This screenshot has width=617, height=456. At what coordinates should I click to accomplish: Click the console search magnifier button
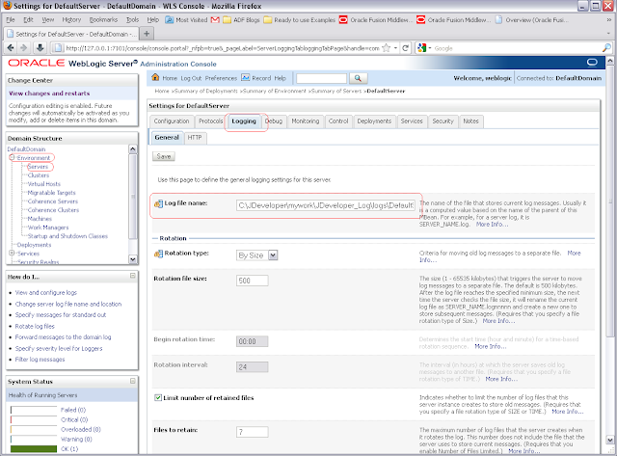pos(358,78)
